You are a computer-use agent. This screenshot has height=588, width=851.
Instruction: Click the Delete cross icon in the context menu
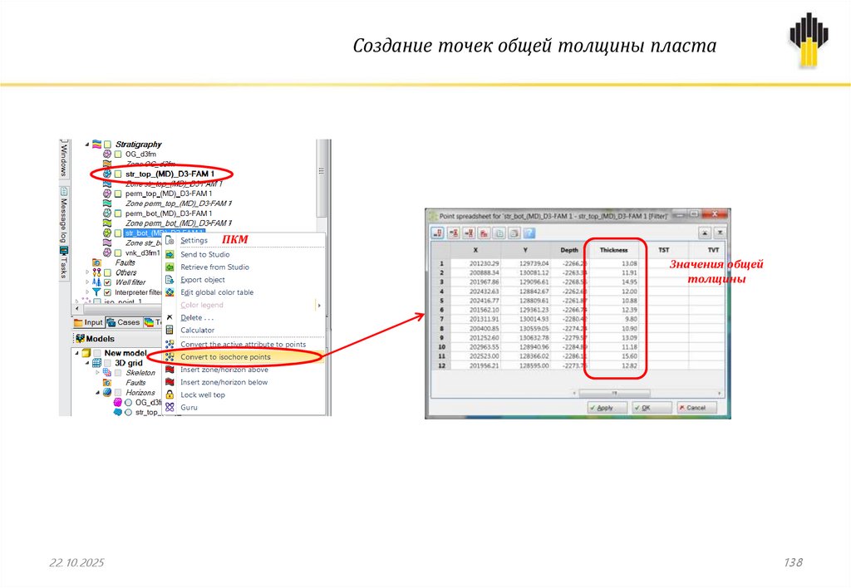pyautogui.click(x=170, y=317)
